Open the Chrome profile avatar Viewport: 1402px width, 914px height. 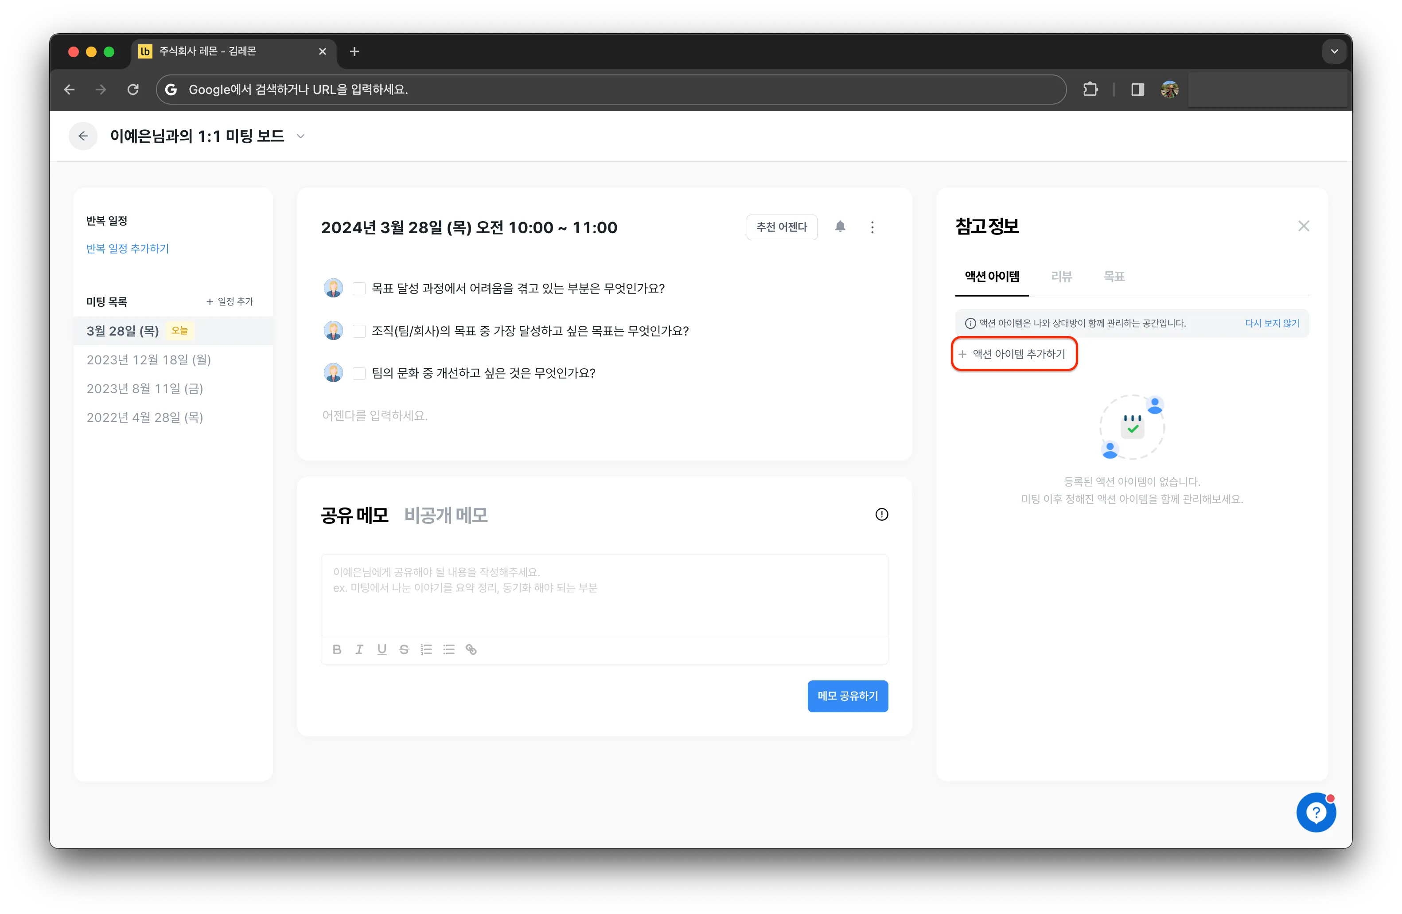pos(1169,90)
